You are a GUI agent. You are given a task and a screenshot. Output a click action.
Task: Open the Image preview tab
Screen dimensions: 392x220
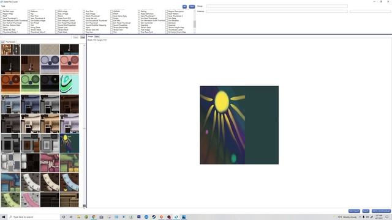click(x=91, y=37)
